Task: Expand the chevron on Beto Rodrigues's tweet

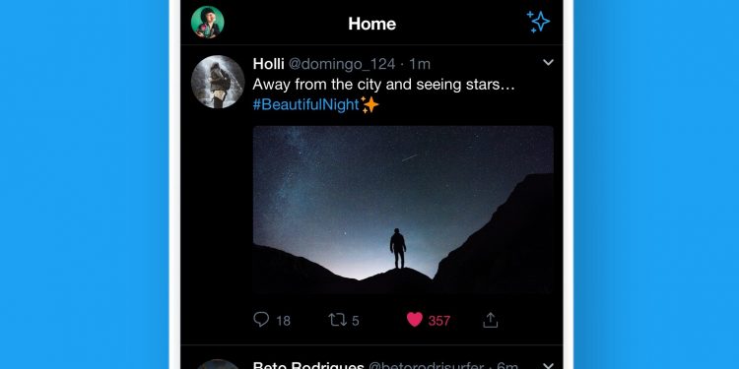Action: 548,365
